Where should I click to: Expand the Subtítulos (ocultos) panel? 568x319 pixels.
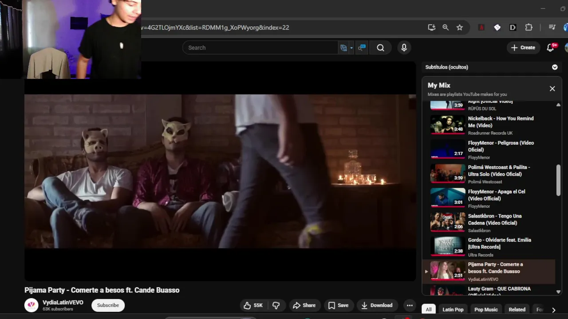point(555,67)
